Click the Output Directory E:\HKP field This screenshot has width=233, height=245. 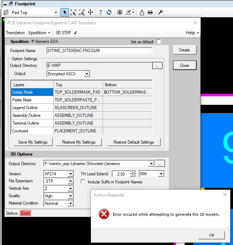click(x=99, y=65)
